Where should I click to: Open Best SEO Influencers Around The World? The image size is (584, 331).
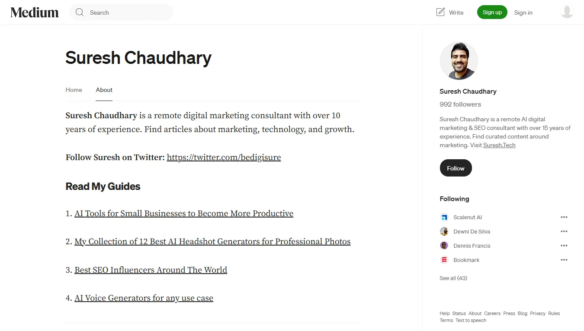tap(151, 270)
